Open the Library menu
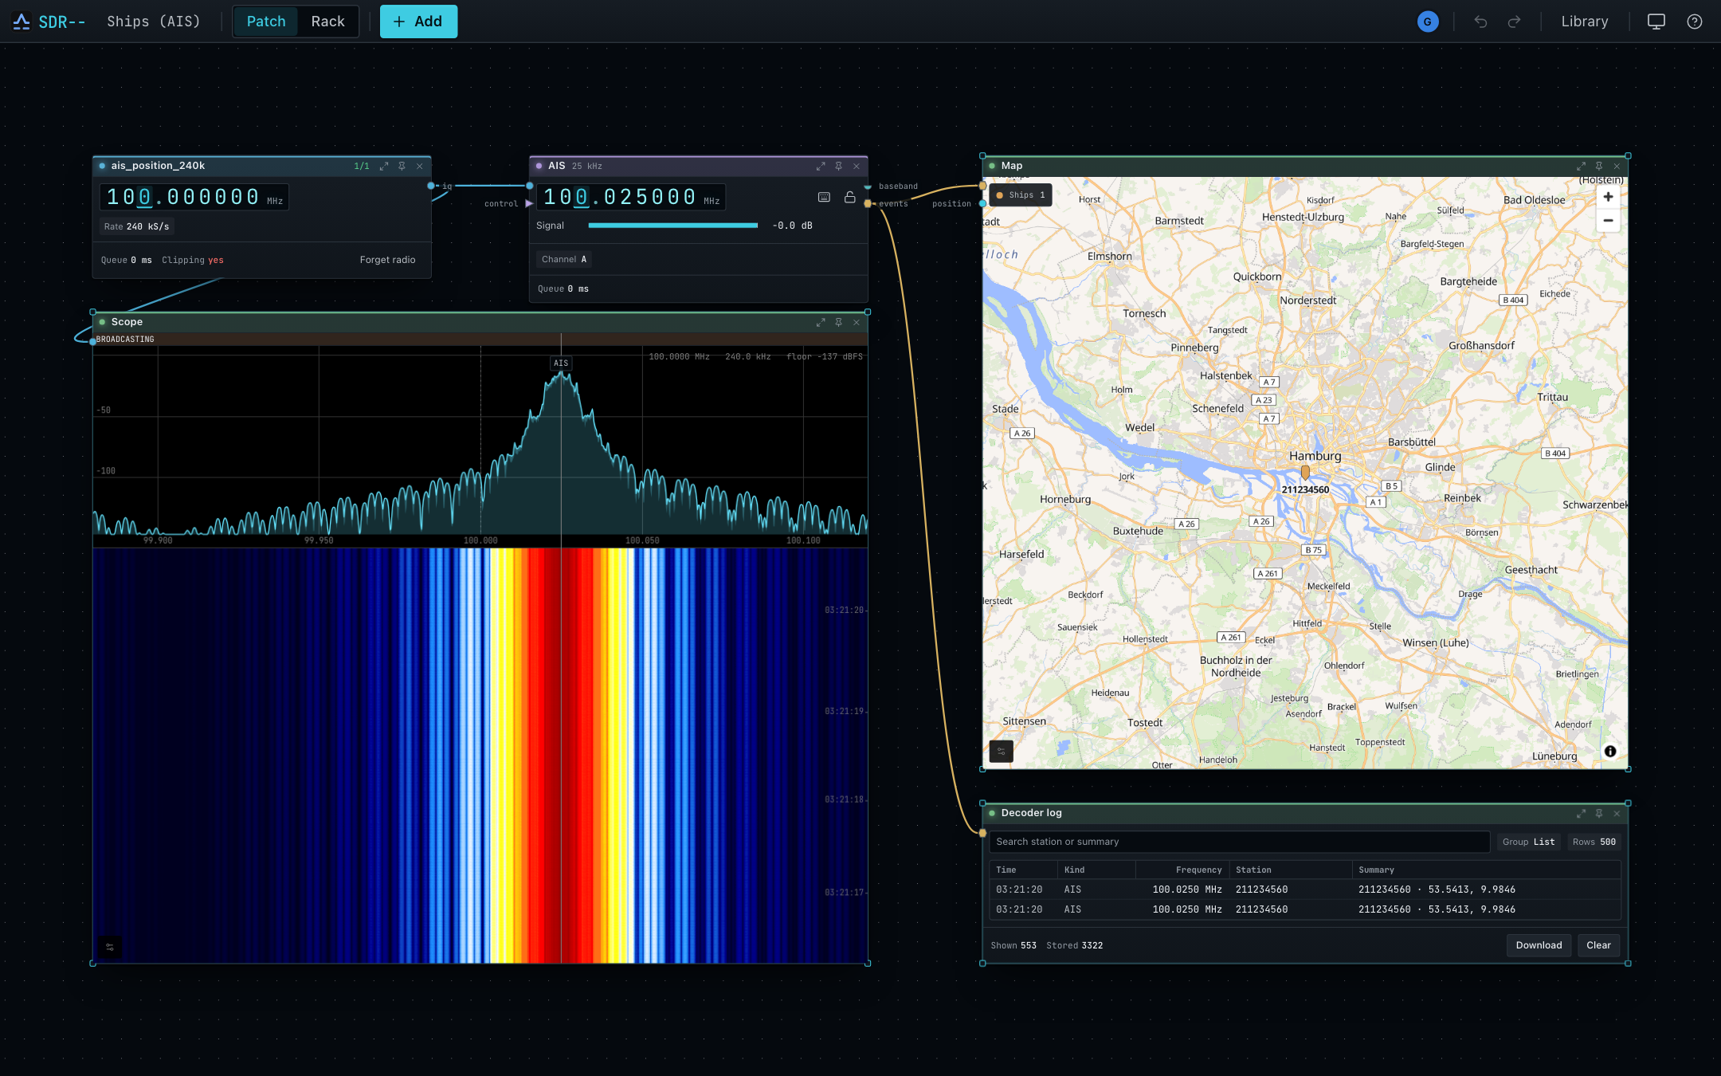This screenshot has height=1076, width=1721. pyautogui.click(x=1584, y=22)
